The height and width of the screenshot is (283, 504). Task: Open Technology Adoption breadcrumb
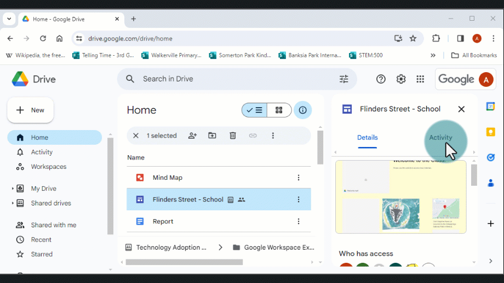pos(166,247)
